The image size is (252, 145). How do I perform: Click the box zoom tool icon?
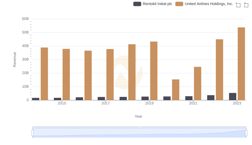point(238,5)
